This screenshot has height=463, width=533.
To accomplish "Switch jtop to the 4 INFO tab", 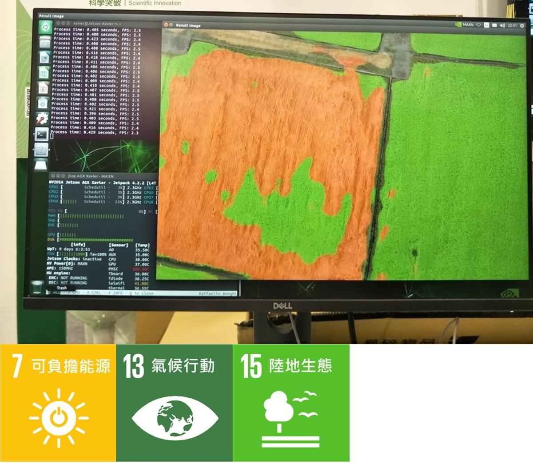I will pos(115,293).
